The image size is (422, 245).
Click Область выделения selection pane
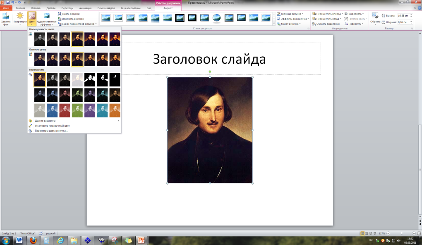[326, 24]
